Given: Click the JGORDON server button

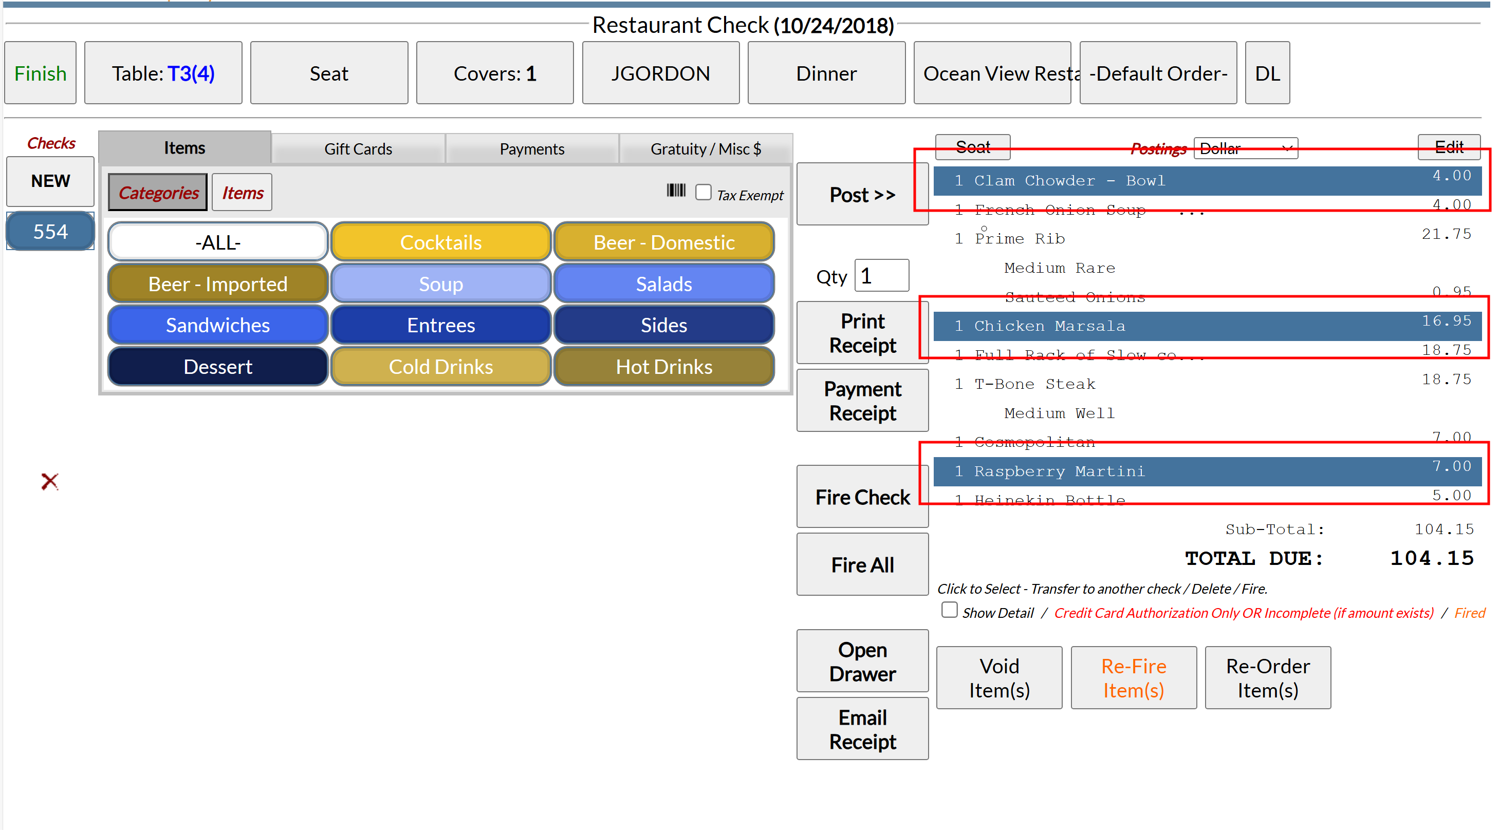Looking at the screenshot, I should coord(660,73).
